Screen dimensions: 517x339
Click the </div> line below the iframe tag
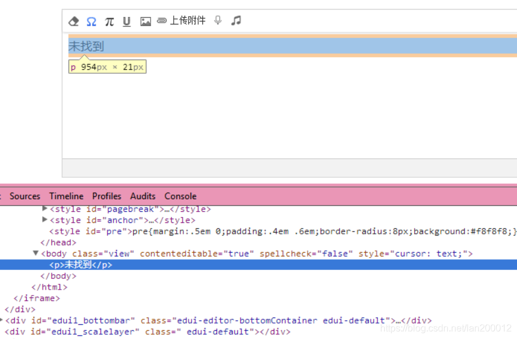point(20,310)
